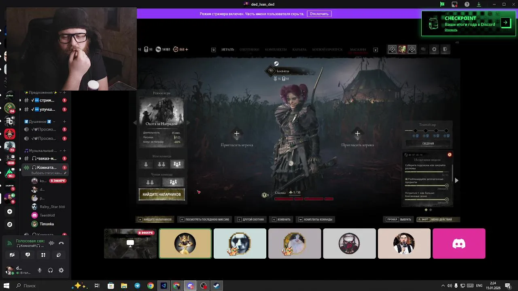Image resolution: width=518 pixels, height=291 pixels.
Task: Open the МАГАЗИН tab
Action: coord(358,50)
